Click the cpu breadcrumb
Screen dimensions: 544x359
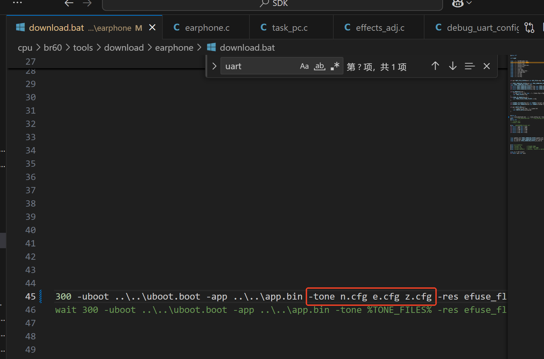coord(25,48)
